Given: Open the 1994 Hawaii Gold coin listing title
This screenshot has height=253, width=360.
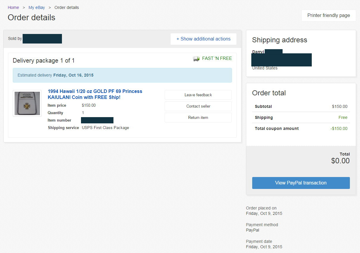Looking at the screenshot, I should (95, 94).
